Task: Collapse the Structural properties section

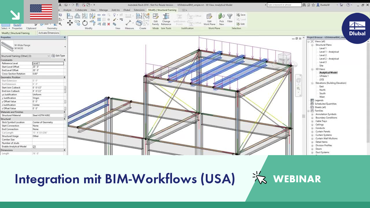Action: pyautogui.click(x=64, y=119)
